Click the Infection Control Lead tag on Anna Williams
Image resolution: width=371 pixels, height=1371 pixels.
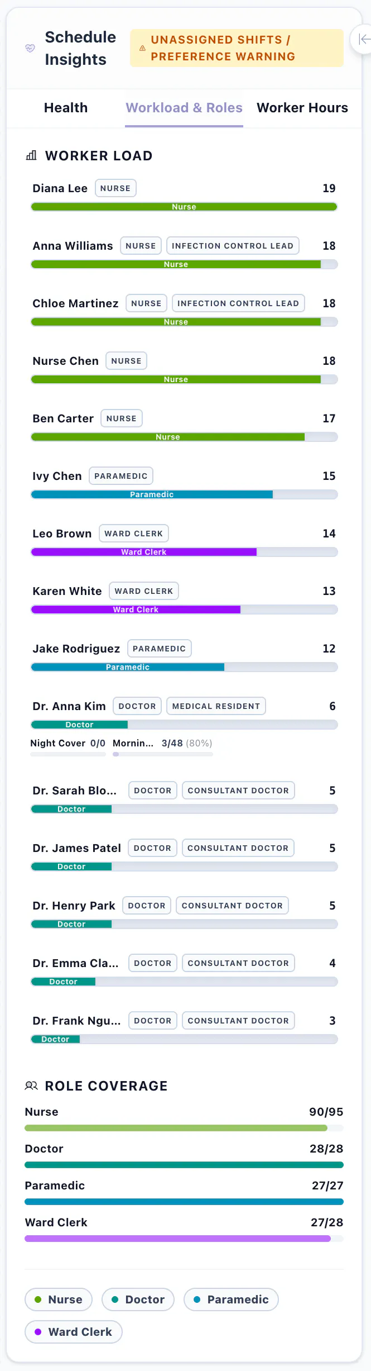233,246
